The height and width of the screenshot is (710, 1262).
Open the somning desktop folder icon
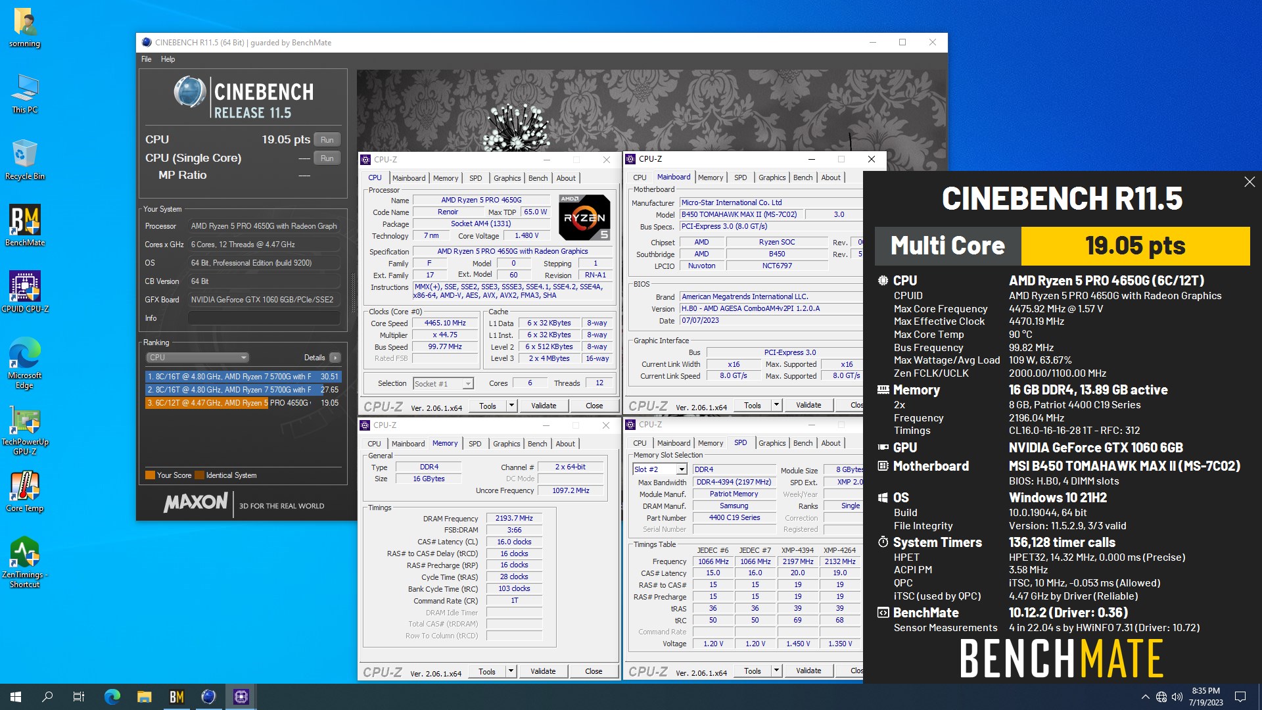24,28
